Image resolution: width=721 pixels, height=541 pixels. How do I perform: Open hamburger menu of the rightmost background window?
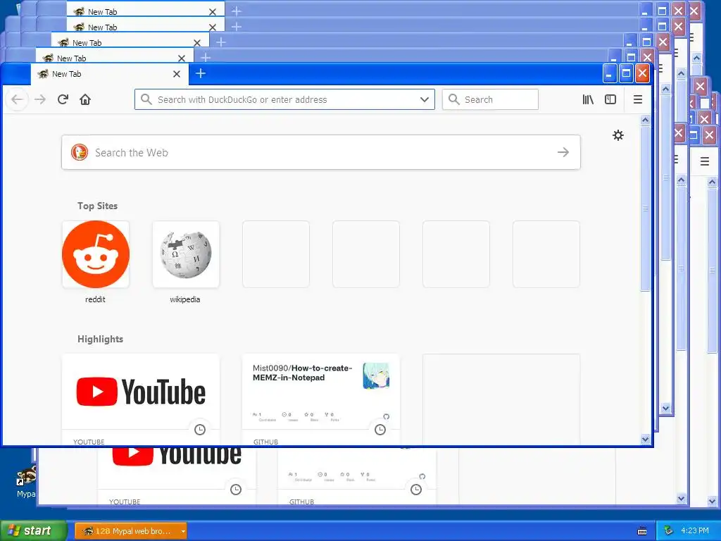pos(704,161)
